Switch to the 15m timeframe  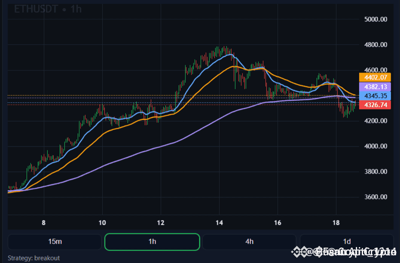point(55,242)
